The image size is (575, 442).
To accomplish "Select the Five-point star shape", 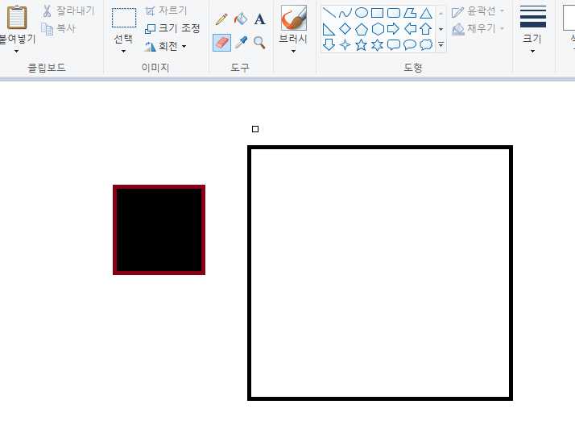I will point(362,45).
